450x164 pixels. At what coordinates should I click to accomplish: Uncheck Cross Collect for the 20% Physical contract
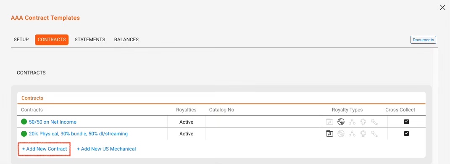coord(406,134)
